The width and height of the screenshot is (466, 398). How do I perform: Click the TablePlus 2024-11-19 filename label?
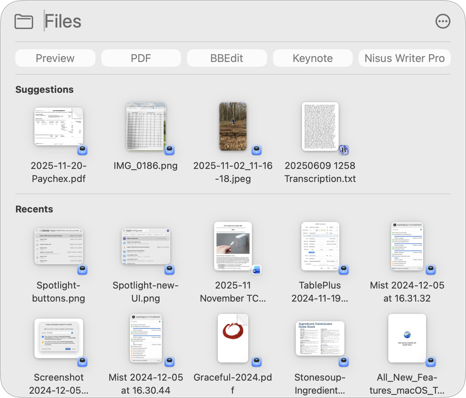(x=320, y=292)
